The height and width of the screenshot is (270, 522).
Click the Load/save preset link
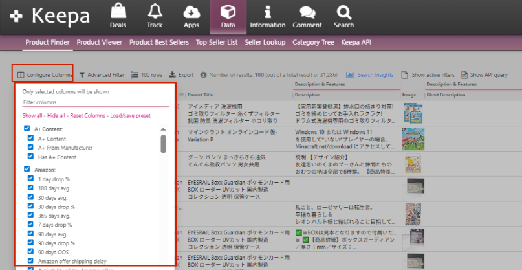(x=131, y=116)
